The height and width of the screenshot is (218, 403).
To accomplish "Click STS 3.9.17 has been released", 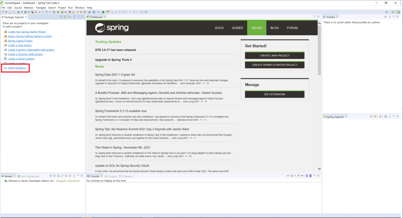I will [115, 50].
